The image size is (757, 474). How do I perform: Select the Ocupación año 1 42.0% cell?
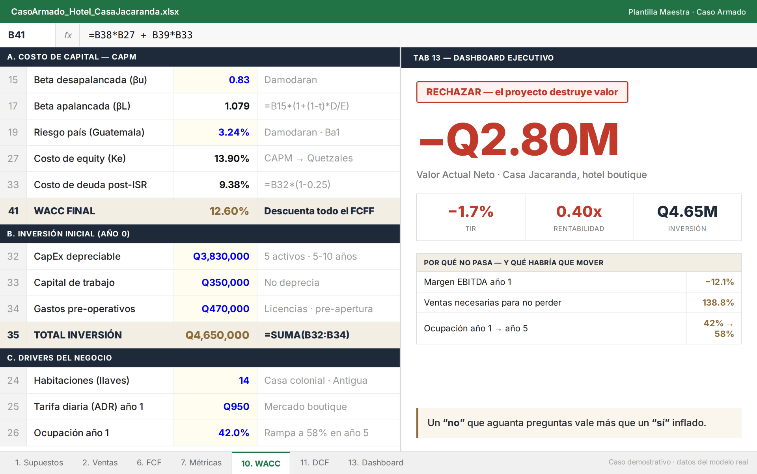tap(215, 433)
